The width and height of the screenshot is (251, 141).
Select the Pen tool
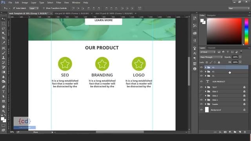pos(4,87)
